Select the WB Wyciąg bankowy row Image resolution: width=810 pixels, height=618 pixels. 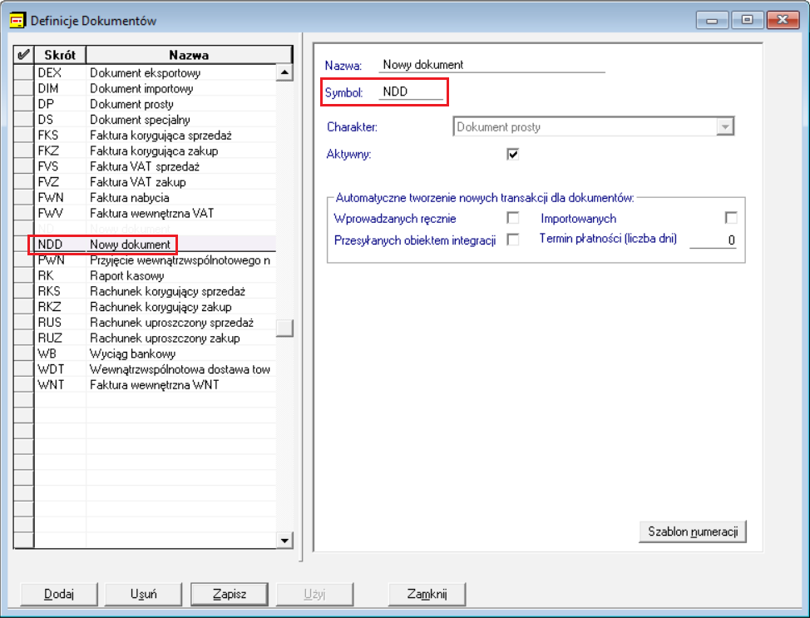click(155, 353)
